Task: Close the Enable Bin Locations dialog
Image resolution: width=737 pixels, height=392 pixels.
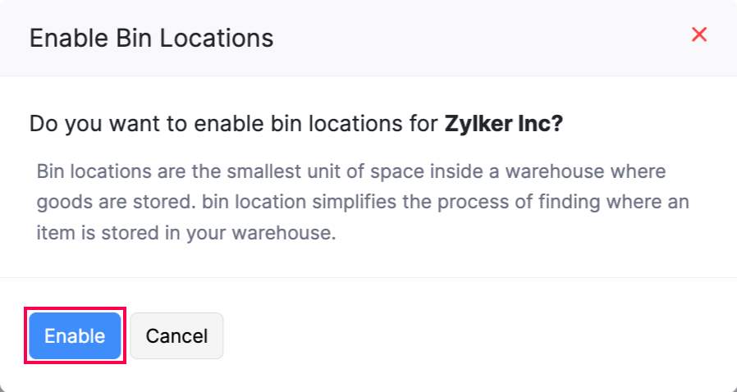Action: pos(699,34)
